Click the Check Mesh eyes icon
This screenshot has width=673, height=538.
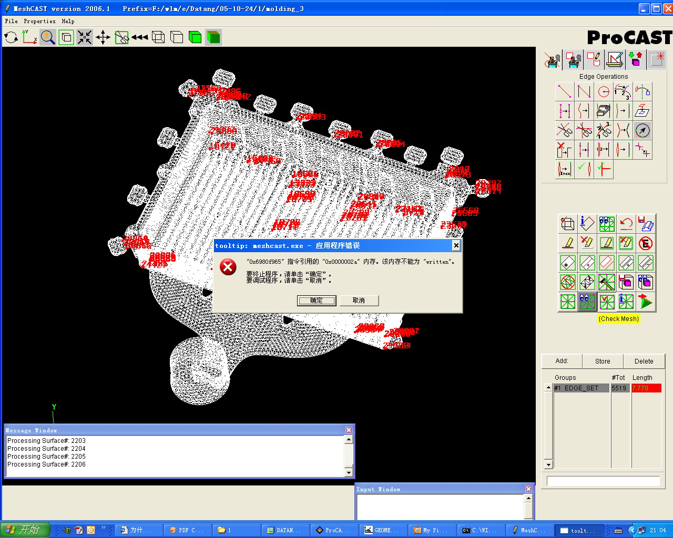[x=587, y=302]
